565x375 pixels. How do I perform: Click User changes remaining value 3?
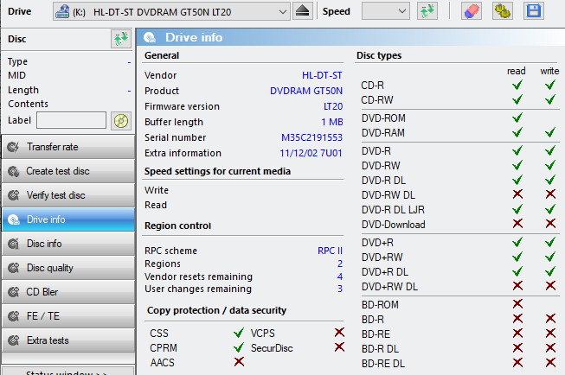[340, 289]
